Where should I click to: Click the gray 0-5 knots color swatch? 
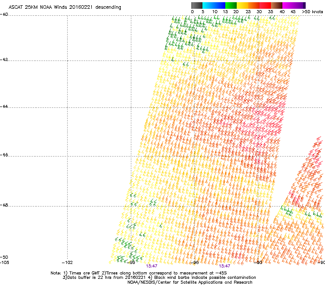pos(197,5)
